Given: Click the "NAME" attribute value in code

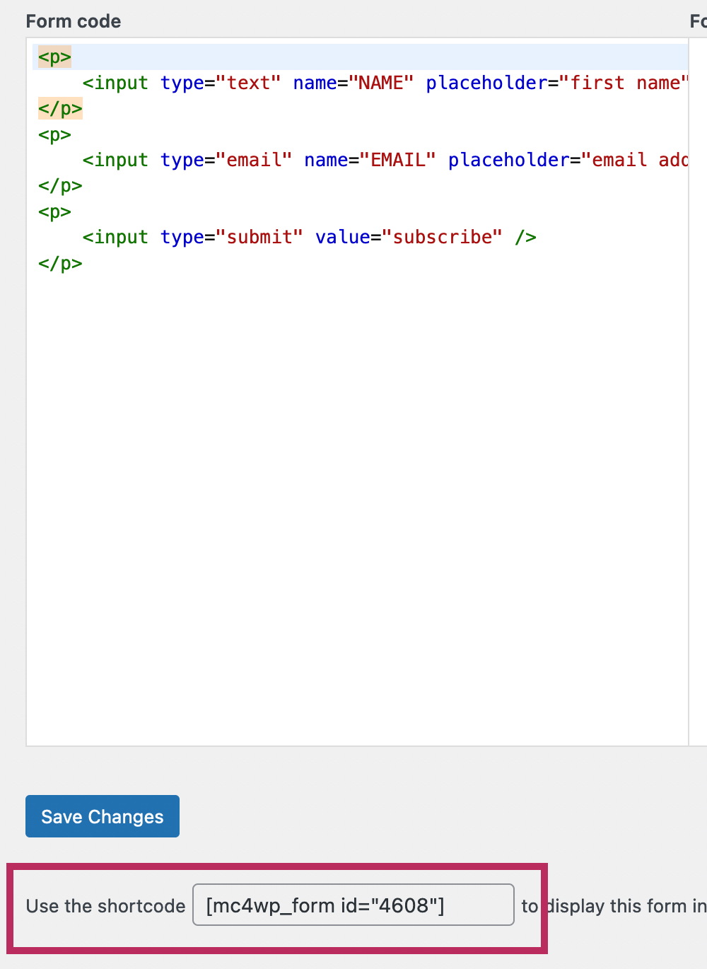Looking at the screenshot, I should point(381,83).
